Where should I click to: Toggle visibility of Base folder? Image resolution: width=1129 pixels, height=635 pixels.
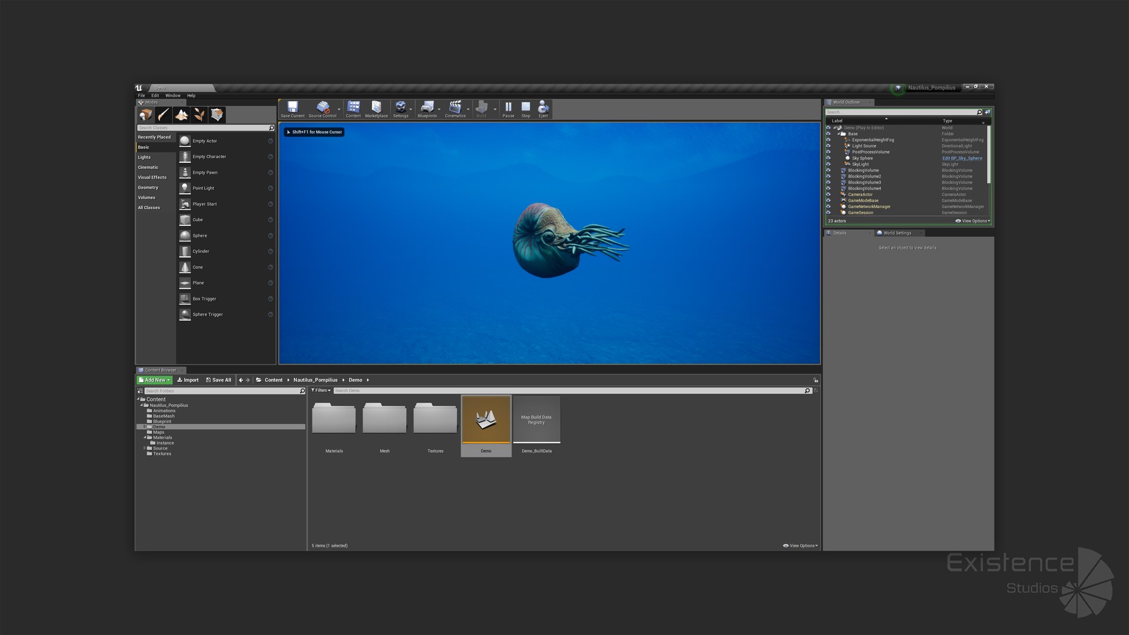click(829, 134)
